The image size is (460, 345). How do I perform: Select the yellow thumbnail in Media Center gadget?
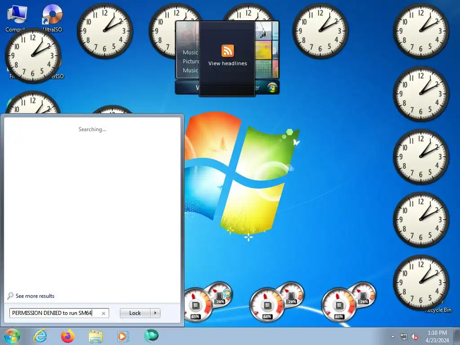tap(263, 50)
